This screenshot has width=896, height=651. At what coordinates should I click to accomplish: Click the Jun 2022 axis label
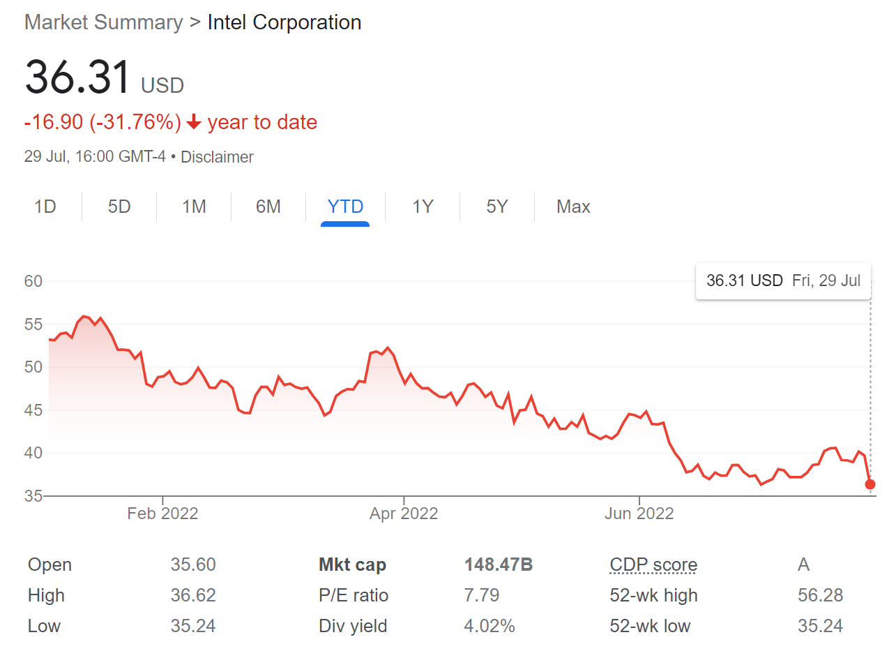coord(639,514)
